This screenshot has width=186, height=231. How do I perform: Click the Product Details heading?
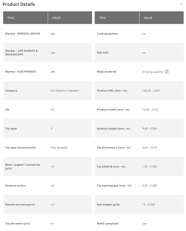[x=19, y=4]
